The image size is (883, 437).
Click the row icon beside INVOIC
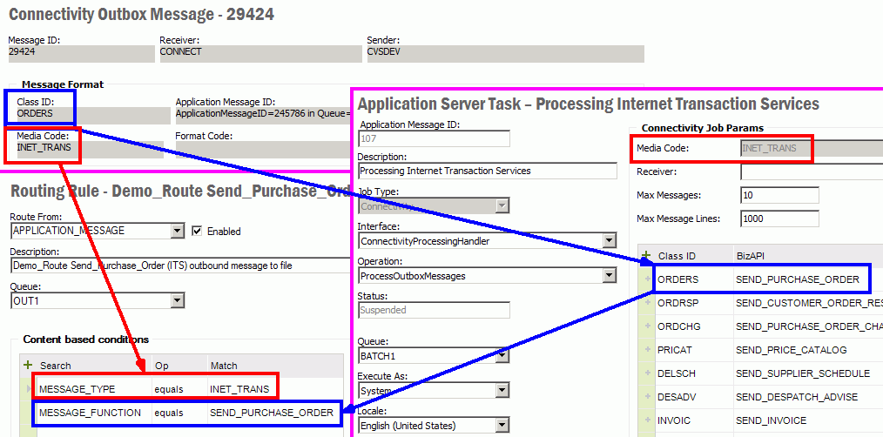point(646,420)
